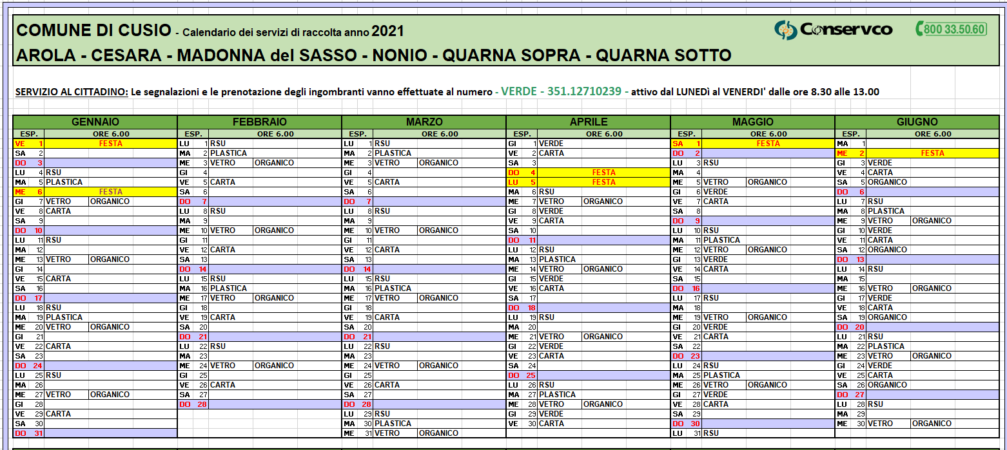The height and width of the screenshot is (450, 1007).
Task: Click the green phone icon beside 800 33.50.60
Action: (918, 29)
